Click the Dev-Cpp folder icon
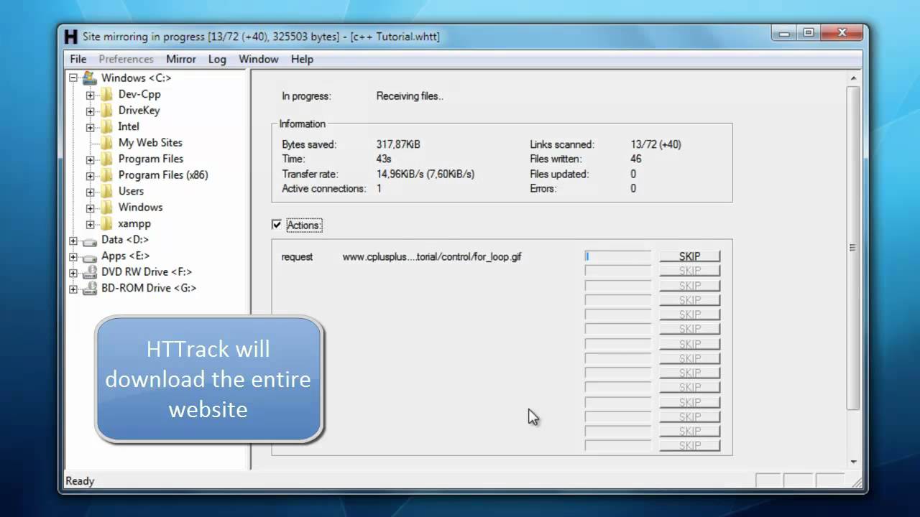Screen dimensions: 920x517 coord(106,94)
